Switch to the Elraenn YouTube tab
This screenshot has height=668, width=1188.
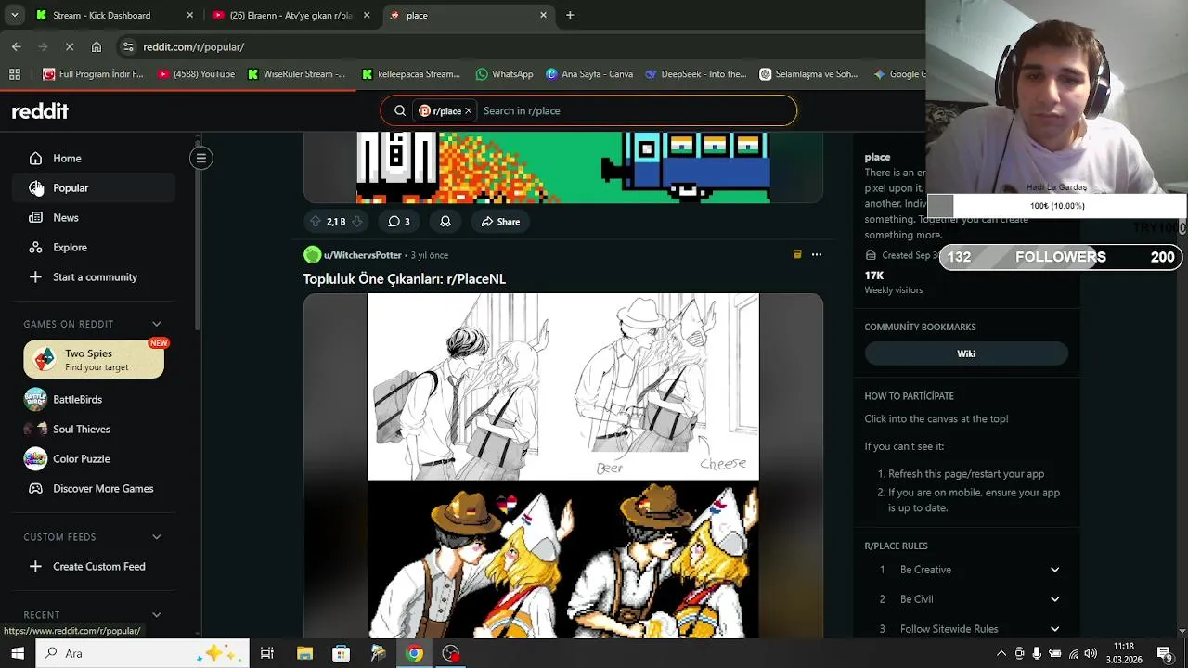click(291, 16)
